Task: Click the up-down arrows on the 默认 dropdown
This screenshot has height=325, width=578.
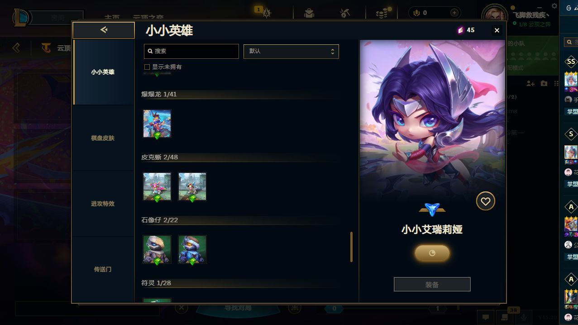Action: click(x=332, y=51)
